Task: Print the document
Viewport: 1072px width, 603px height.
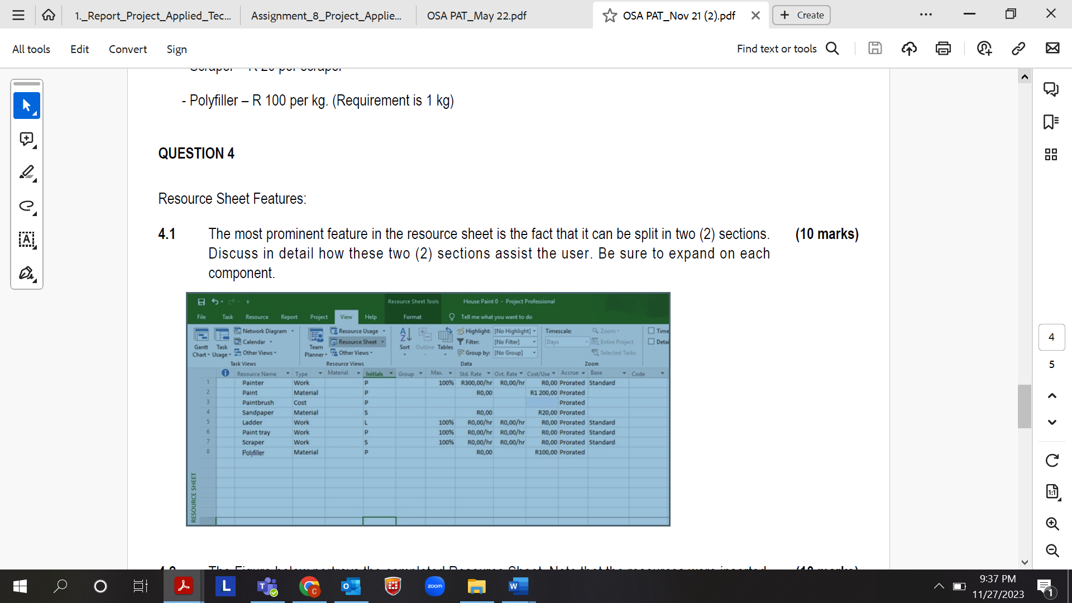Action: click(943, 49)
